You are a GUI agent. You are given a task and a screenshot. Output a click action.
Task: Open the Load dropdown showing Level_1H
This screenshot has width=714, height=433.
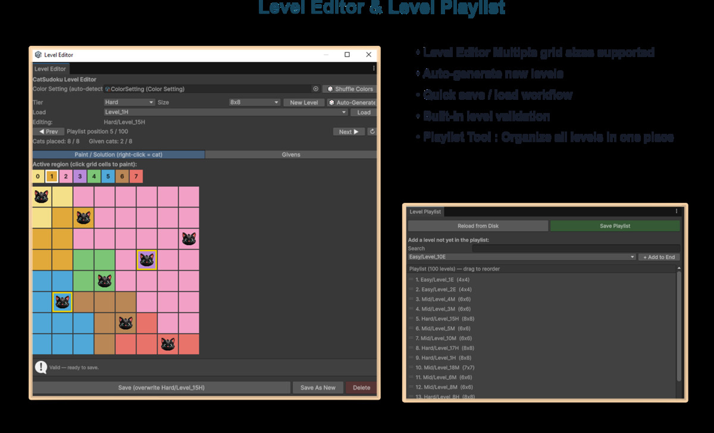coord(226,112)
